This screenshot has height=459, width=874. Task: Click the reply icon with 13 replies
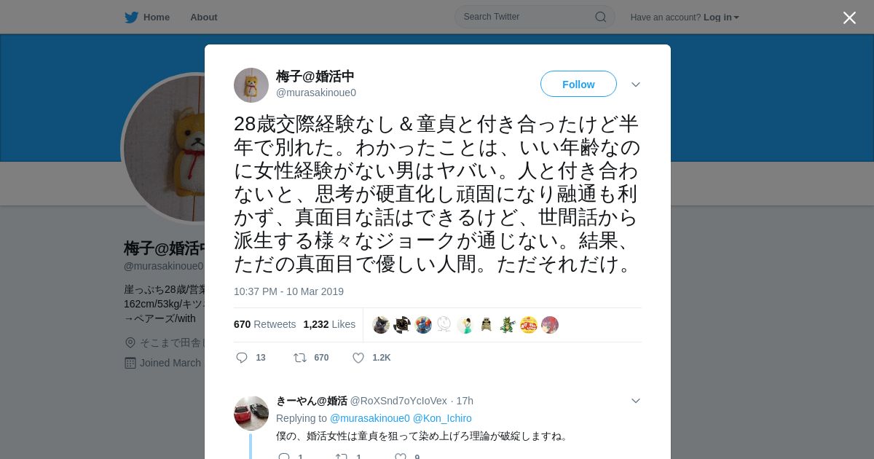point(243,358)
